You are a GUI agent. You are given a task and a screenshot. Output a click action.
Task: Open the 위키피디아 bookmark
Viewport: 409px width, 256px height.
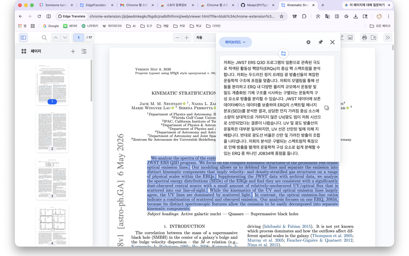[x=112, y=26]
